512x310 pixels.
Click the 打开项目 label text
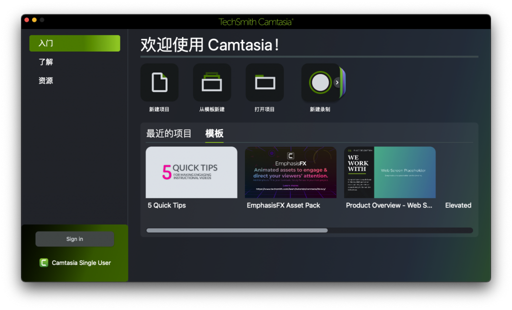tap(264, 109)
